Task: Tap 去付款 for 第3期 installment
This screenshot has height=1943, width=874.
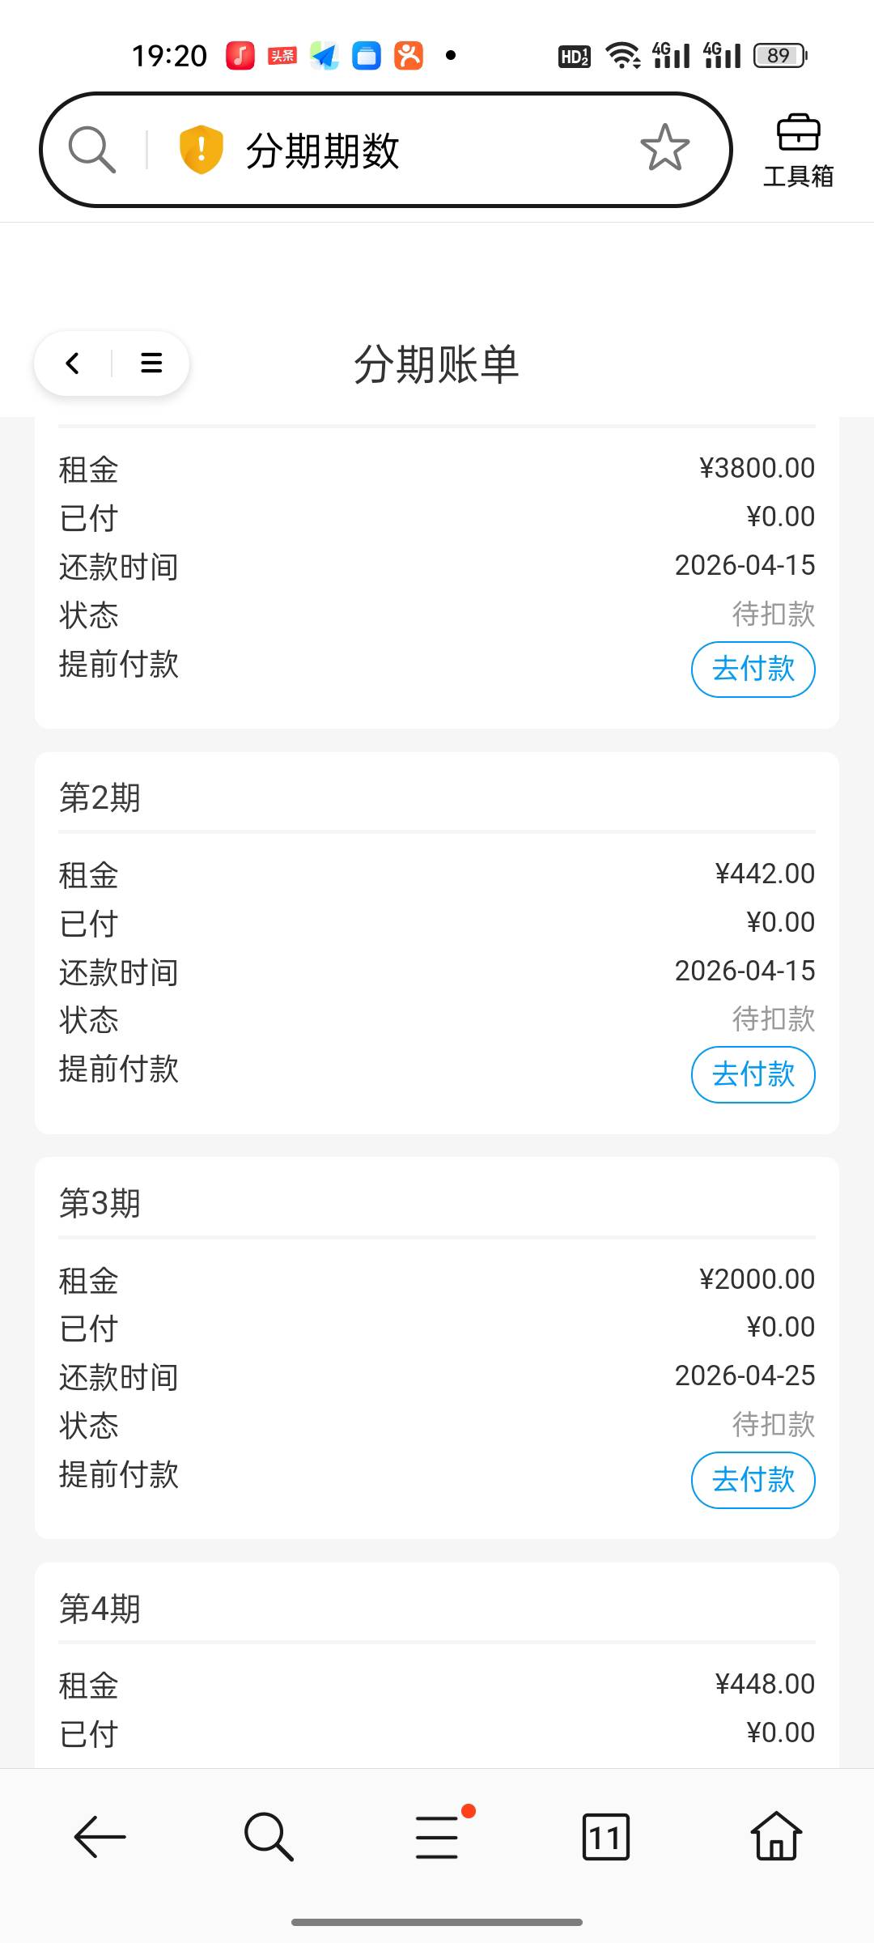Action: pyautogui.click(x=753, y=1481)
